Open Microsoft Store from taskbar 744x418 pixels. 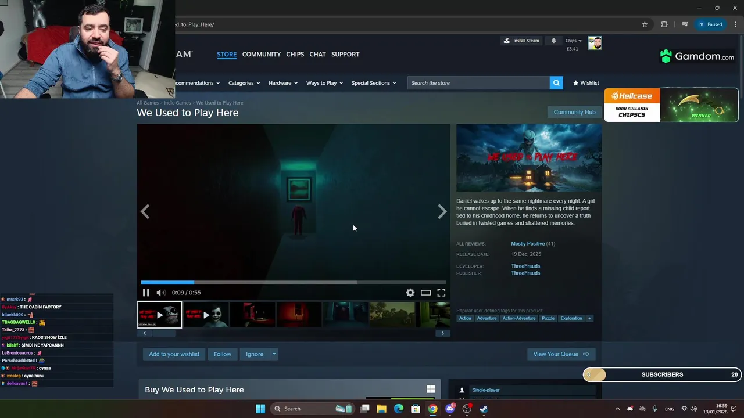(x=416, y=409)
